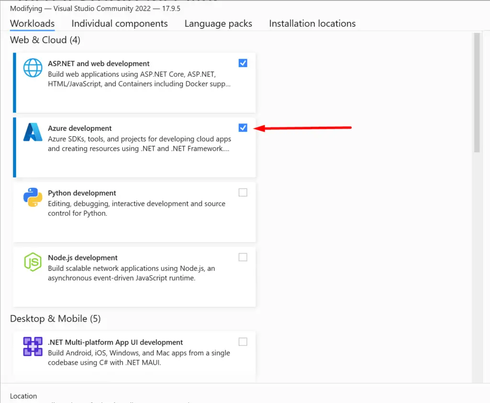
Task: Click the Azure development icon
Action: pos(32,133)
